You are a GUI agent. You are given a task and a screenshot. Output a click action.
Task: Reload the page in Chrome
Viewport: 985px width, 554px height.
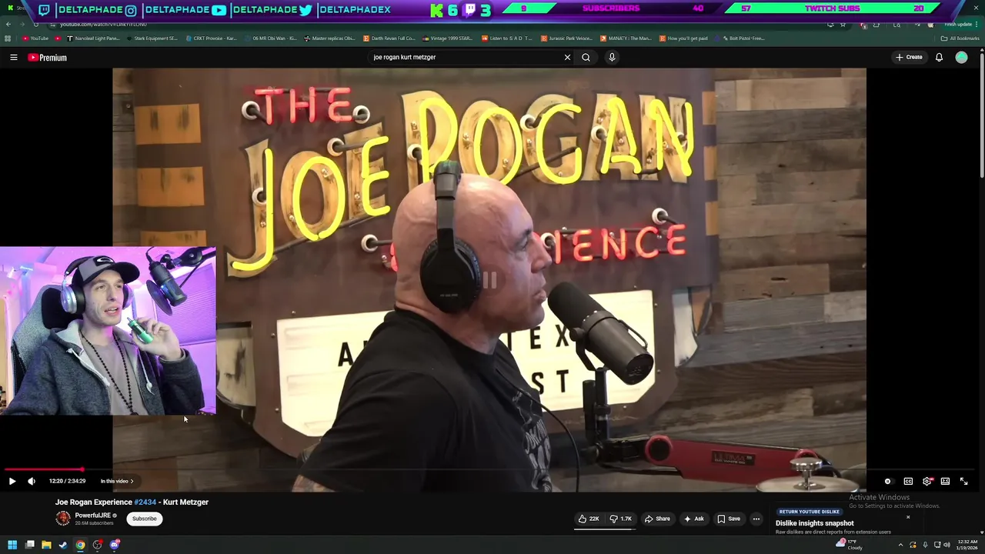point(35,25)
